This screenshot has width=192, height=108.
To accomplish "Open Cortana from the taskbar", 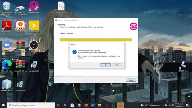I will (58, 105).
